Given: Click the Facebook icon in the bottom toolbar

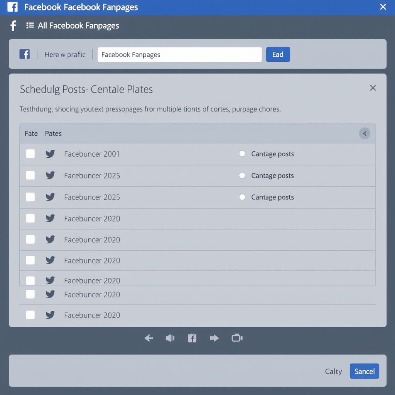Looking at the screenshot, I should pos(192,338).
